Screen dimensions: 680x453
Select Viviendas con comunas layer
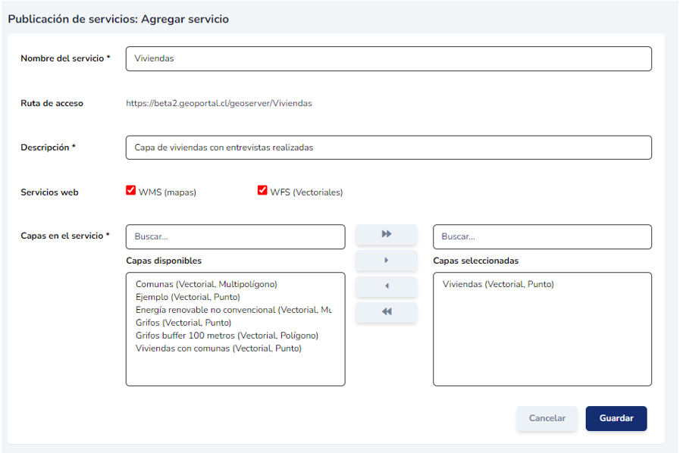point(218,348)
